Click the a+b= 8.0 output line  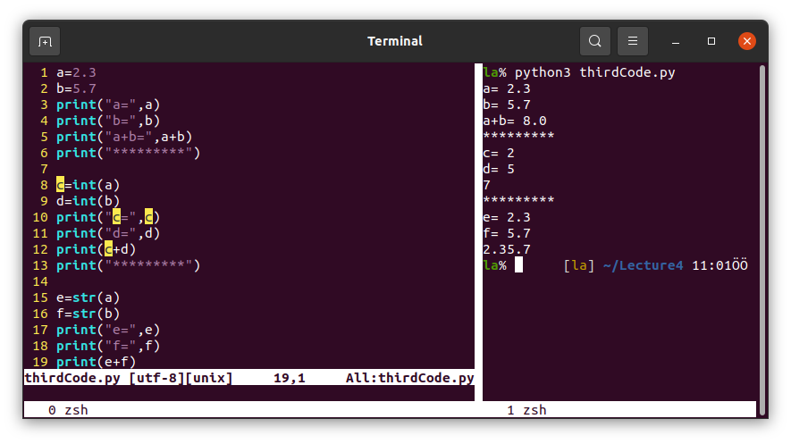click(x=515, y=121)
